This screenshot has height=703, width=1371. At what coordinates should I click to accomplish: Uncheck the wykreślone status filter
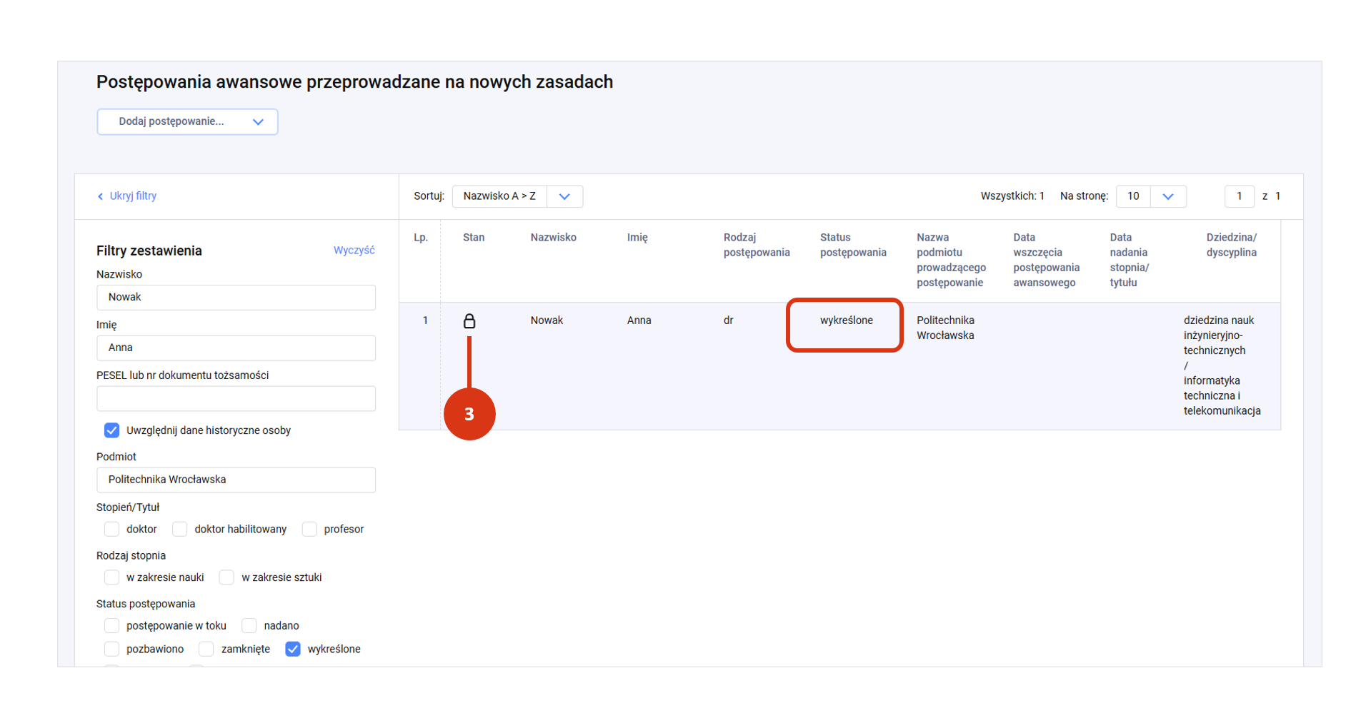point(293,649)
